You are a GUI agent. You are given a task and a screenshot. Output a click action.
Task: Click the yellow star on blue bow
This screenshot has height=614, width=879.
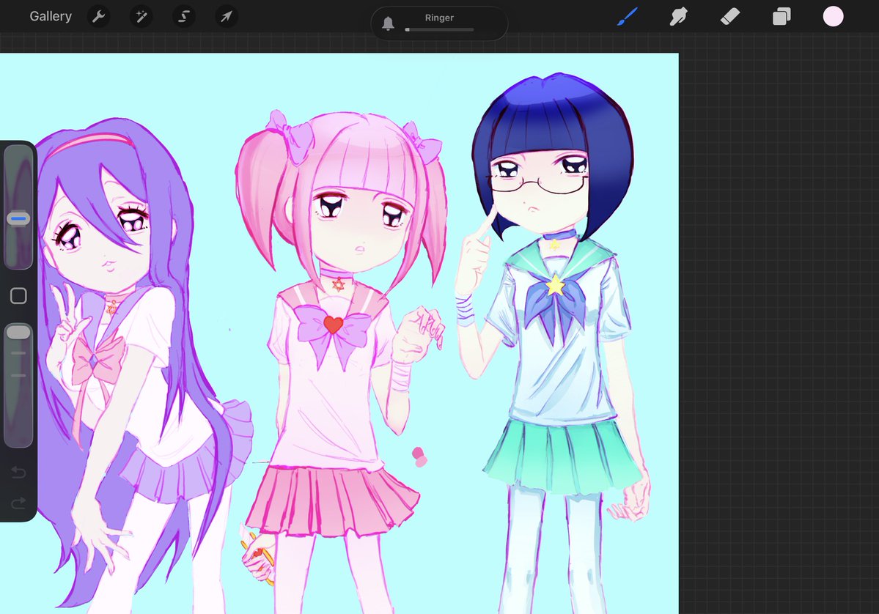pos(555,284)
